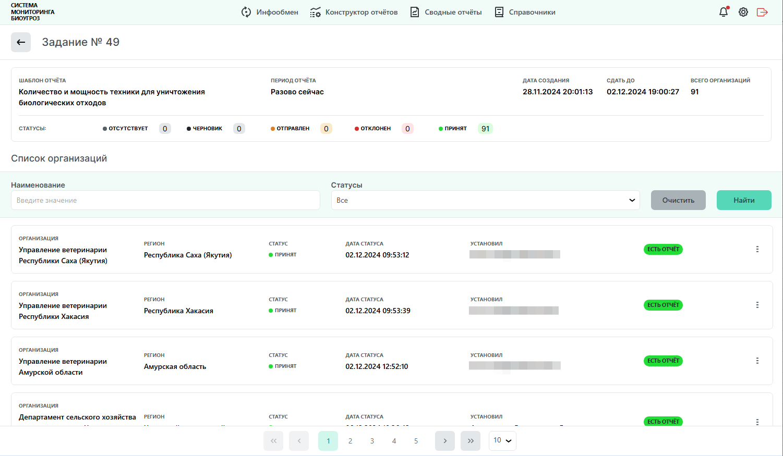Click the Черновик status counter

(x=239, y=129)
